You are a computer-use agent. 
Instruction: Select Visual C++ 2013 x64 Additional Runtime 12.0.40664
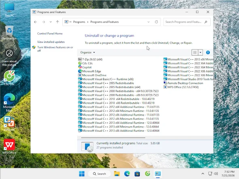(x=119, y=123)
